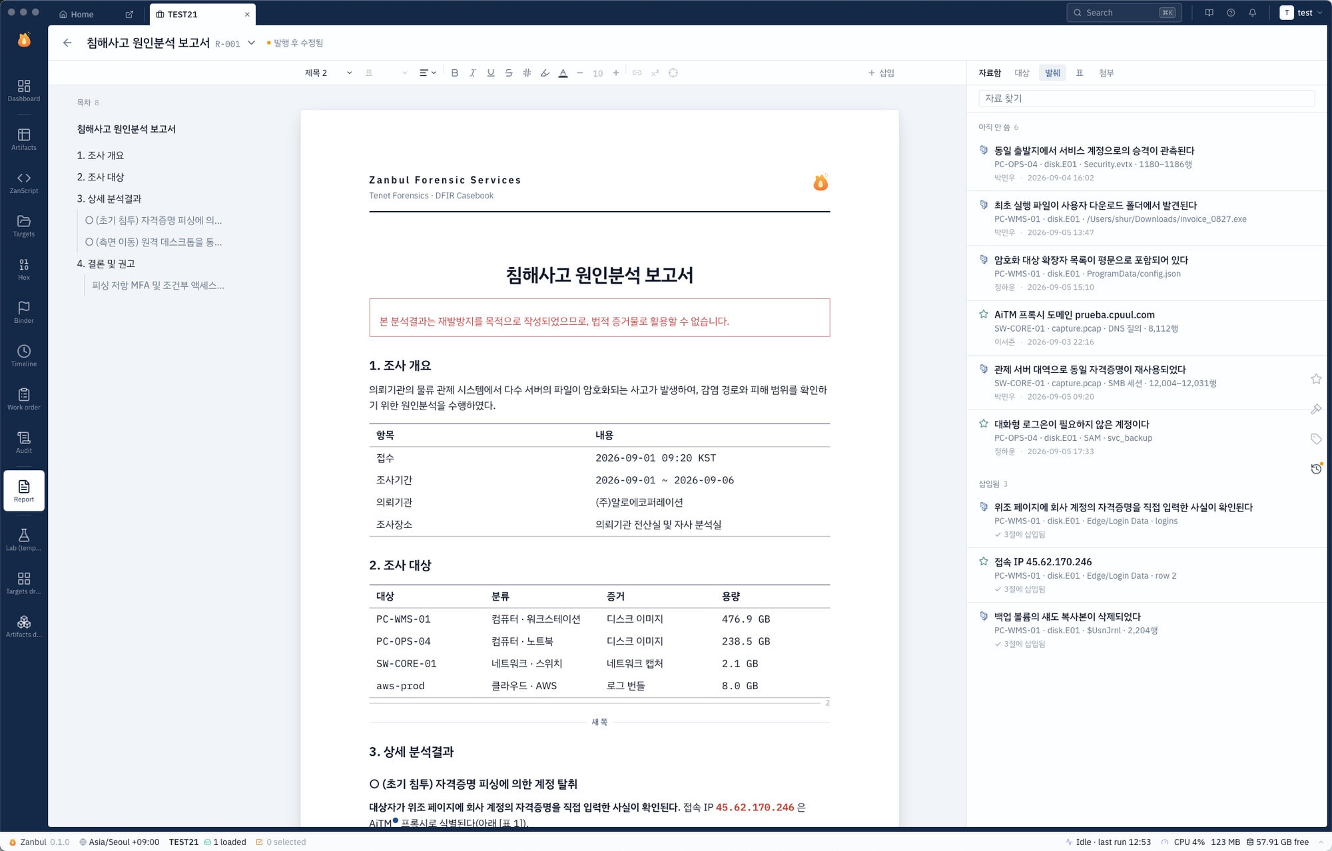Open the Targets dr... sidebar item
1332x851 pixels.
24,583
